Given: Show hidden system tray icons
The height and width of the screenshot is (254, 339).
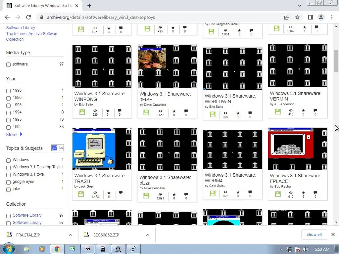Looking at the screenshot, I should (281, 249).
